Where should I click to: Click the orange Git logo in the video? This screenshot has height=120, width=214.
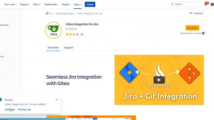click(x=190, y=73)
